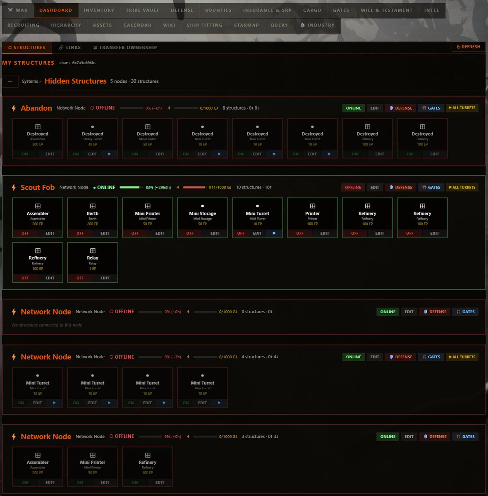Click grid icon on Assembler in 3-structure node
This screenshot has width=488, height=496.
(38, 455)
